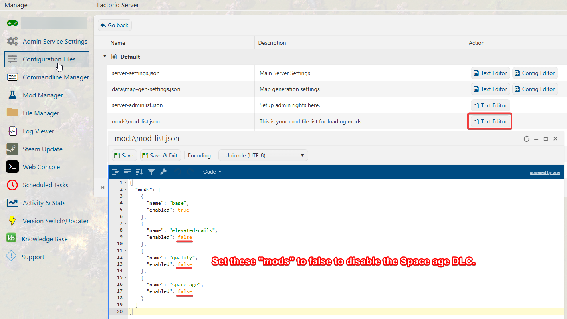Click the Scheduled Tasks clock icon
This screenshot has height=319, width=567.
click(x=12, y=185)
